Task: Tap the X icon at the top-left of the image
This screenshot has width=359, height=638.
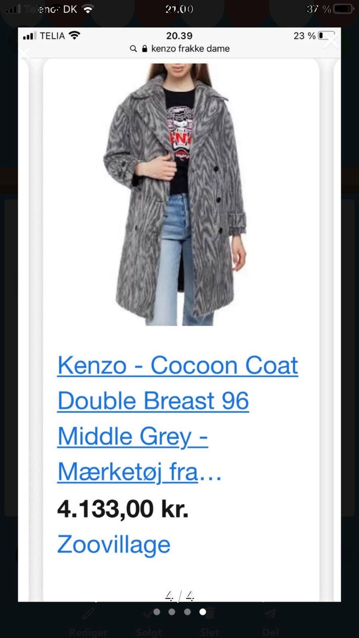Action: coord(25,53)
